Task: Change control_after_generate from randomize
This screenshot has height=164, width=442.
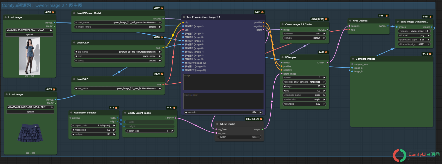Action: point(304,82)
